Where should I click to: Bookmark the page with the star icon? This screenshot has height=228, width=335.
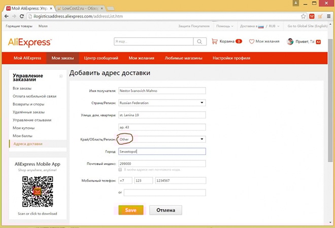pos(303,16)
